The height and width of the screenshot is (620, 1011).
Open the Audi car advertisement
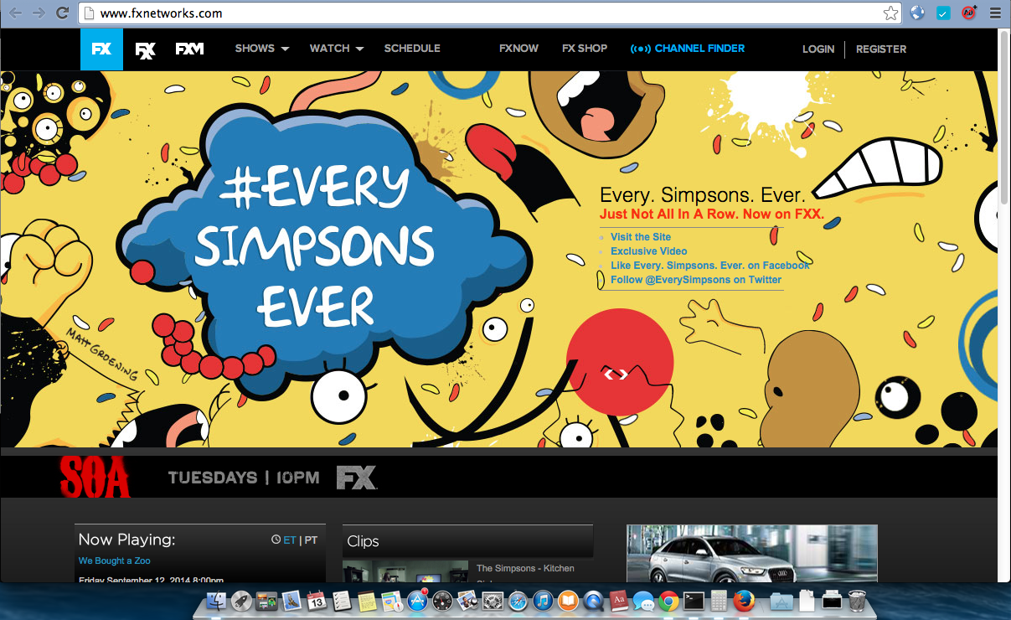click(751, 553)
